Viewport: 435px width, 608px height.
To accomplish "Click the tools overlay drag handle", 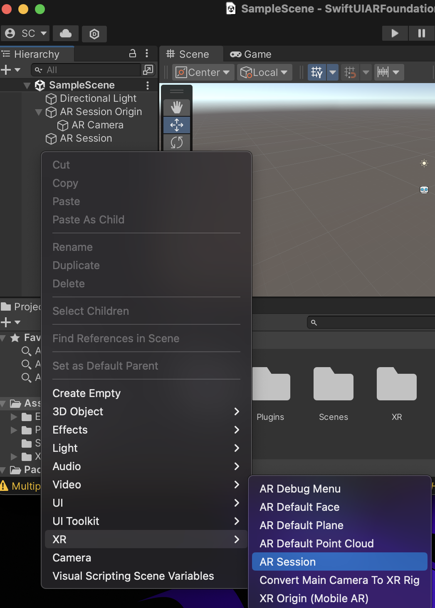I will click(177, 91).
